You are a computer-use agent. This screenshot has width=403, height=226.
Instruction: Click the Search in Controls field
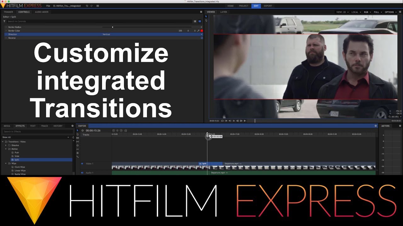pyautogui.click(x=99, y=21)
